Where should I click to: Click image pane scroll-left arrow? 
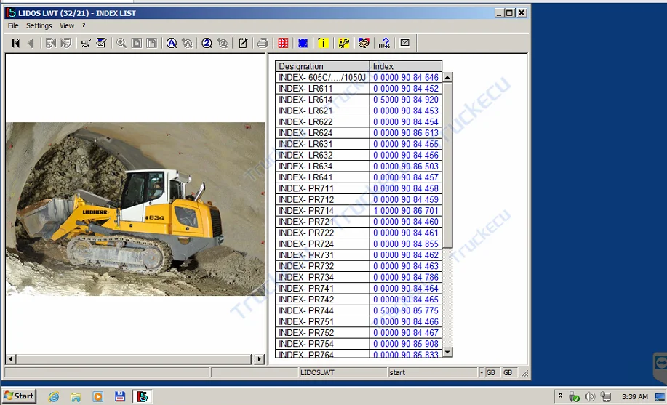tap(11, 359)
